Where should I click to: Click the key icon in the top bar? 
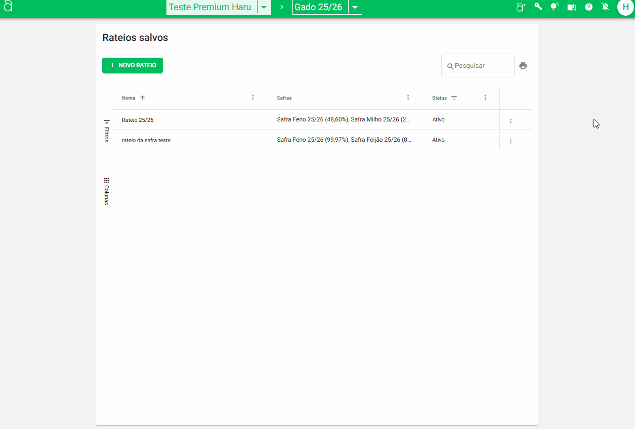point(538,7)
